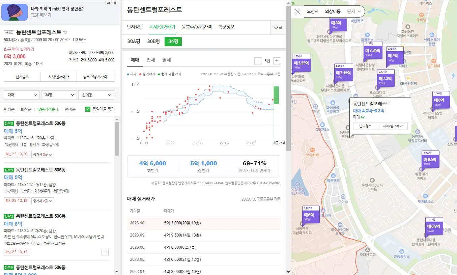Open the 34평 size dropdown
The image size is (457, 275).
click(x=59, y=95)
